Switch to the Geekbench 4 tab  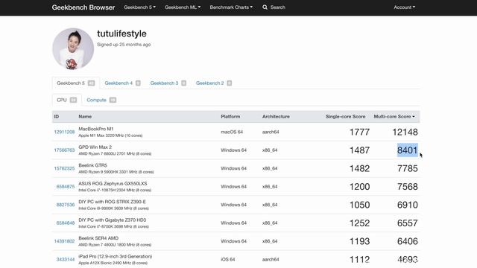point(122,83)
